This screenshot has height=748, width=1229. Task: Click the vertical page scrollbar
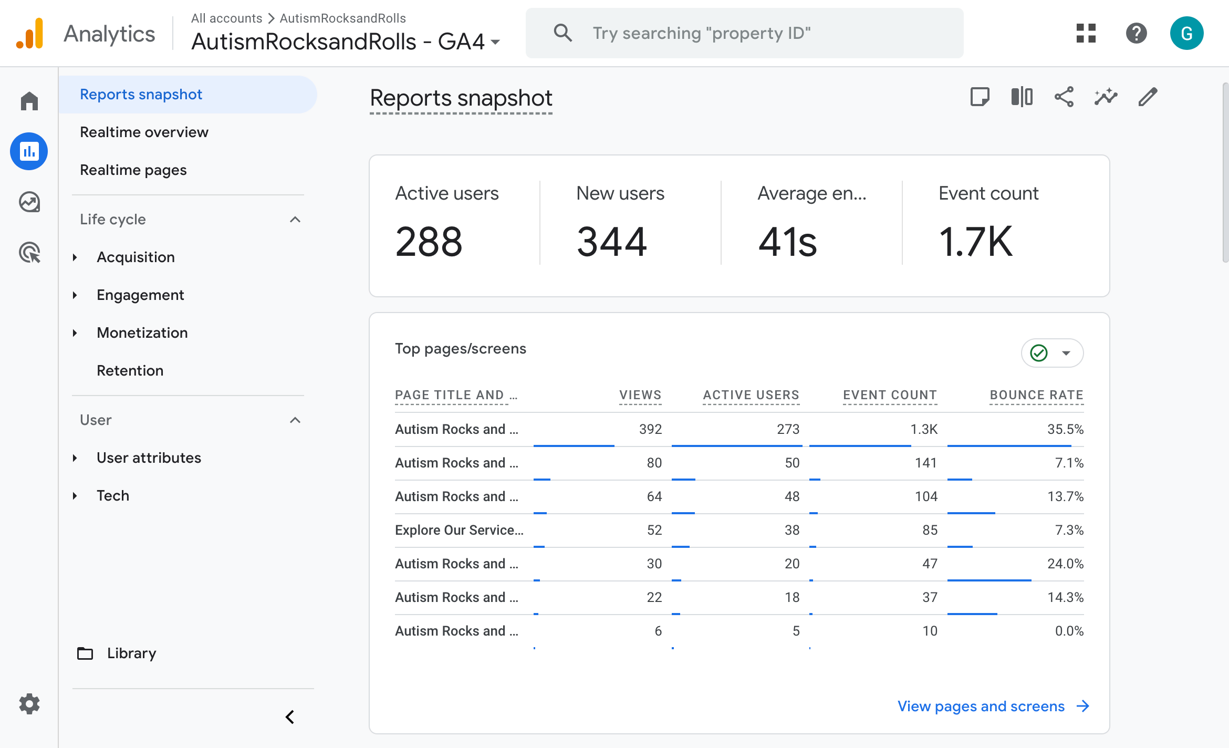point(1225,172)
